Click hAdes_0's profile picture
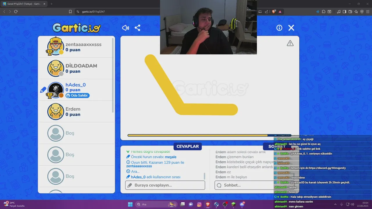The image size is (372, 209). click(x=56, y=90)
